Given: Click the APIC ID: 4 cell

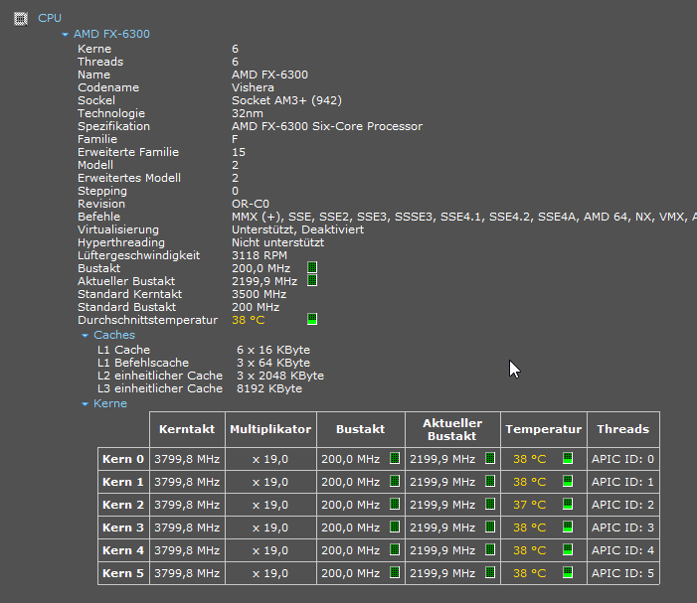Looking at the screenshot, I should coord(622,550).
